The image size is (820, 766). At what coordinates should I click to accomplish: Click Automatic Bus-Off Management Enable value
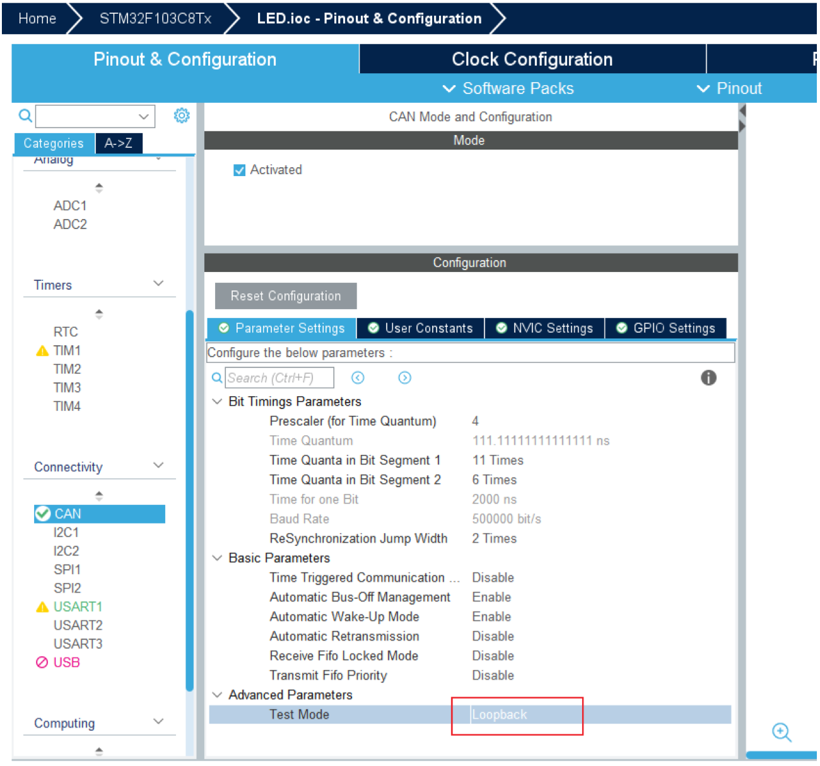point(491,598)
